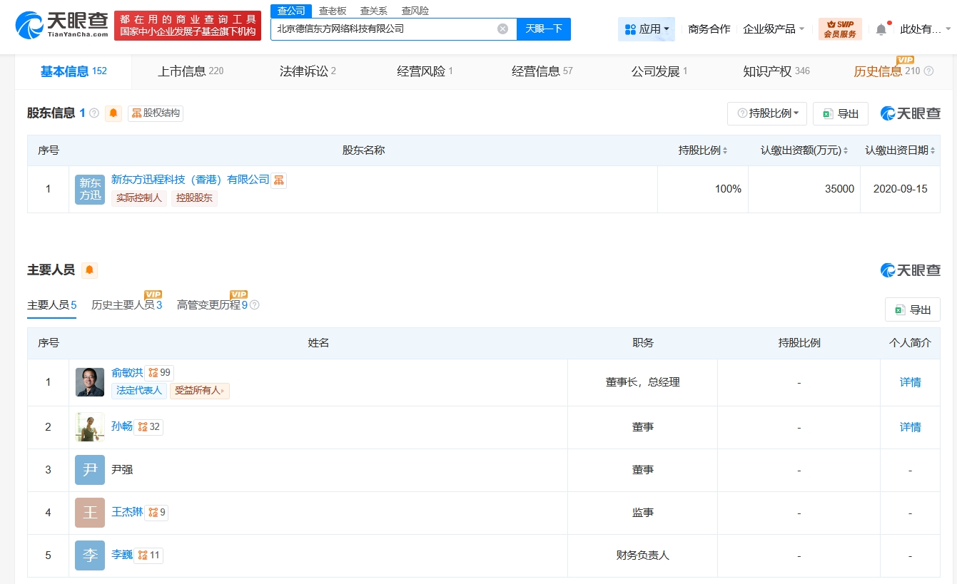The width and height of the screenshot is (957, 584).
Task: Open the 持股比例 filter dropdown
Action: 767,113
